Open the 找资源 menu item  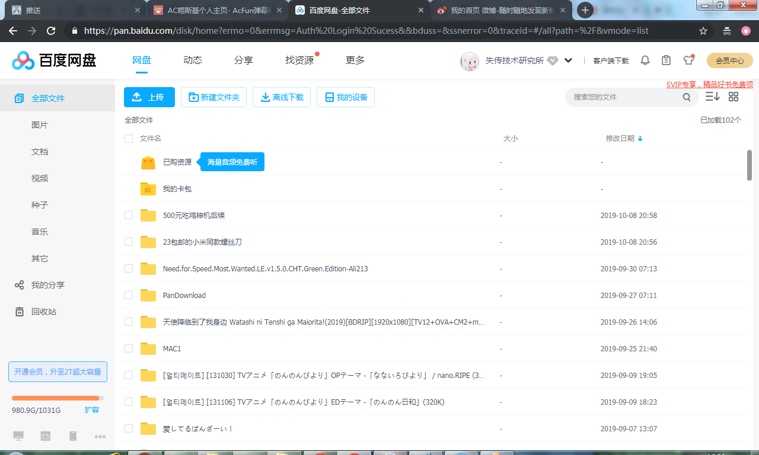(299, 60)
